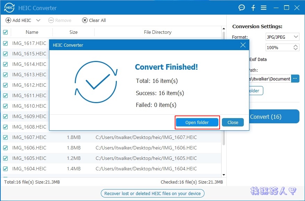Open Recover lost or deleted HEIC files
This screenshot has height=201, width=305.
pyautogui.click(x=152, y=193)
